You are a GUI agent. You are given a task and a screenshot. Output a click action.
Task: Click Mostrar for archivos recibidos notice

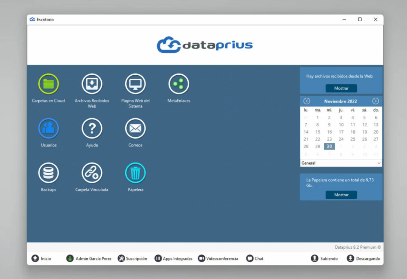(x=341, y=88)
